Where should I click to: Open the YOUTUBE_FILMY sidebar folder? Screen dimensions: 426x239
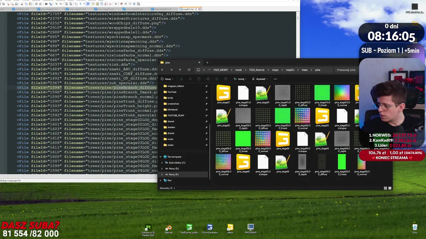[176, 116]
